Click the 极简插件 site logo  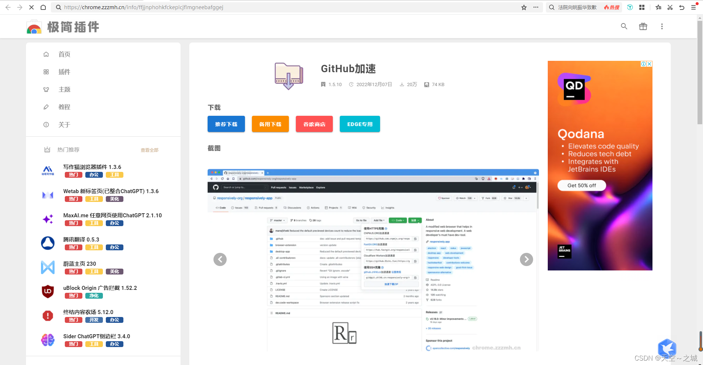pos(63,27)
